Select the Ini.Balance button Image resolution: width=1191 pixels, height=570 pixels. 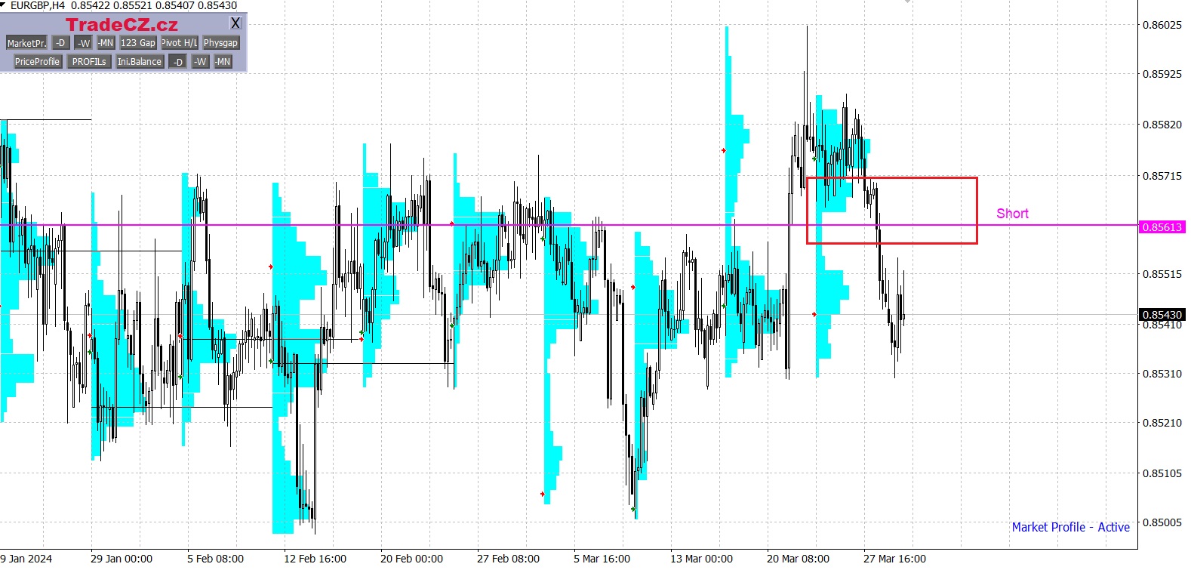point(140,62)
